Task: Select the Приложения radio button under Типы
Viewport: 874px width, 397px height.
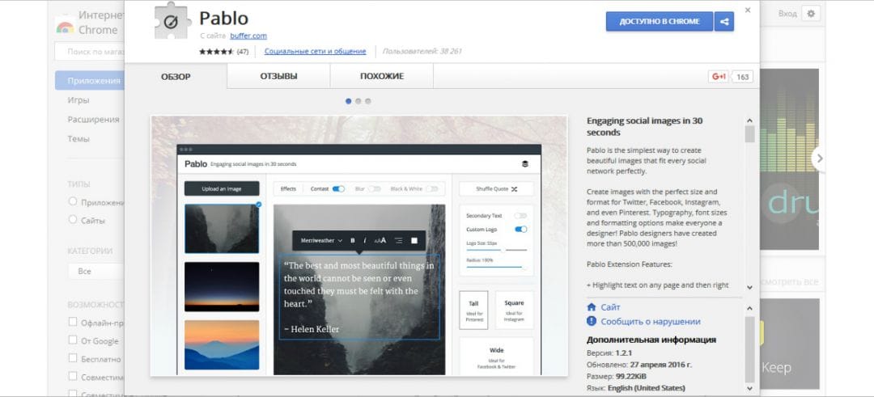Action: click(73, 201)
